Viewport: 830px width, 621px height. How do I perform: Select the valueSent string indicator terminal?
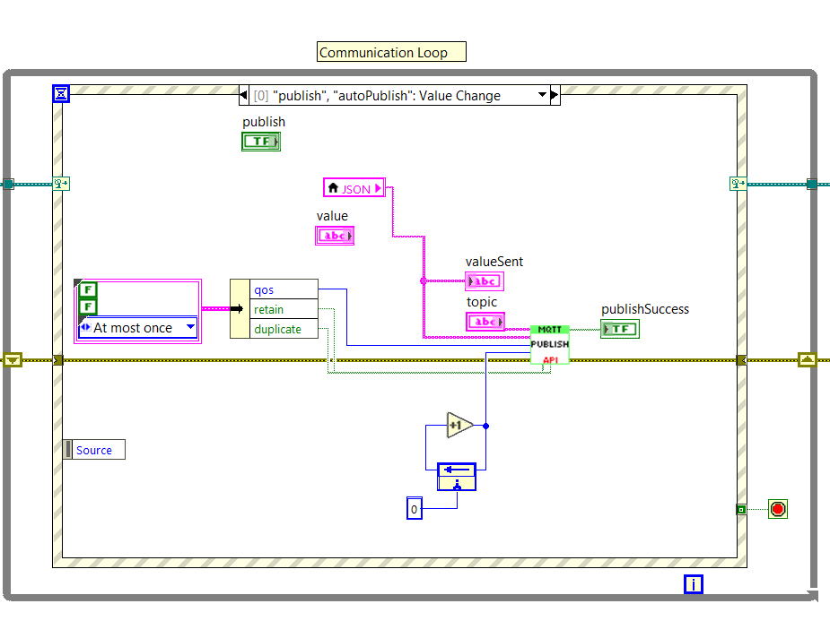pyautogui.click(x=485, y=281)
